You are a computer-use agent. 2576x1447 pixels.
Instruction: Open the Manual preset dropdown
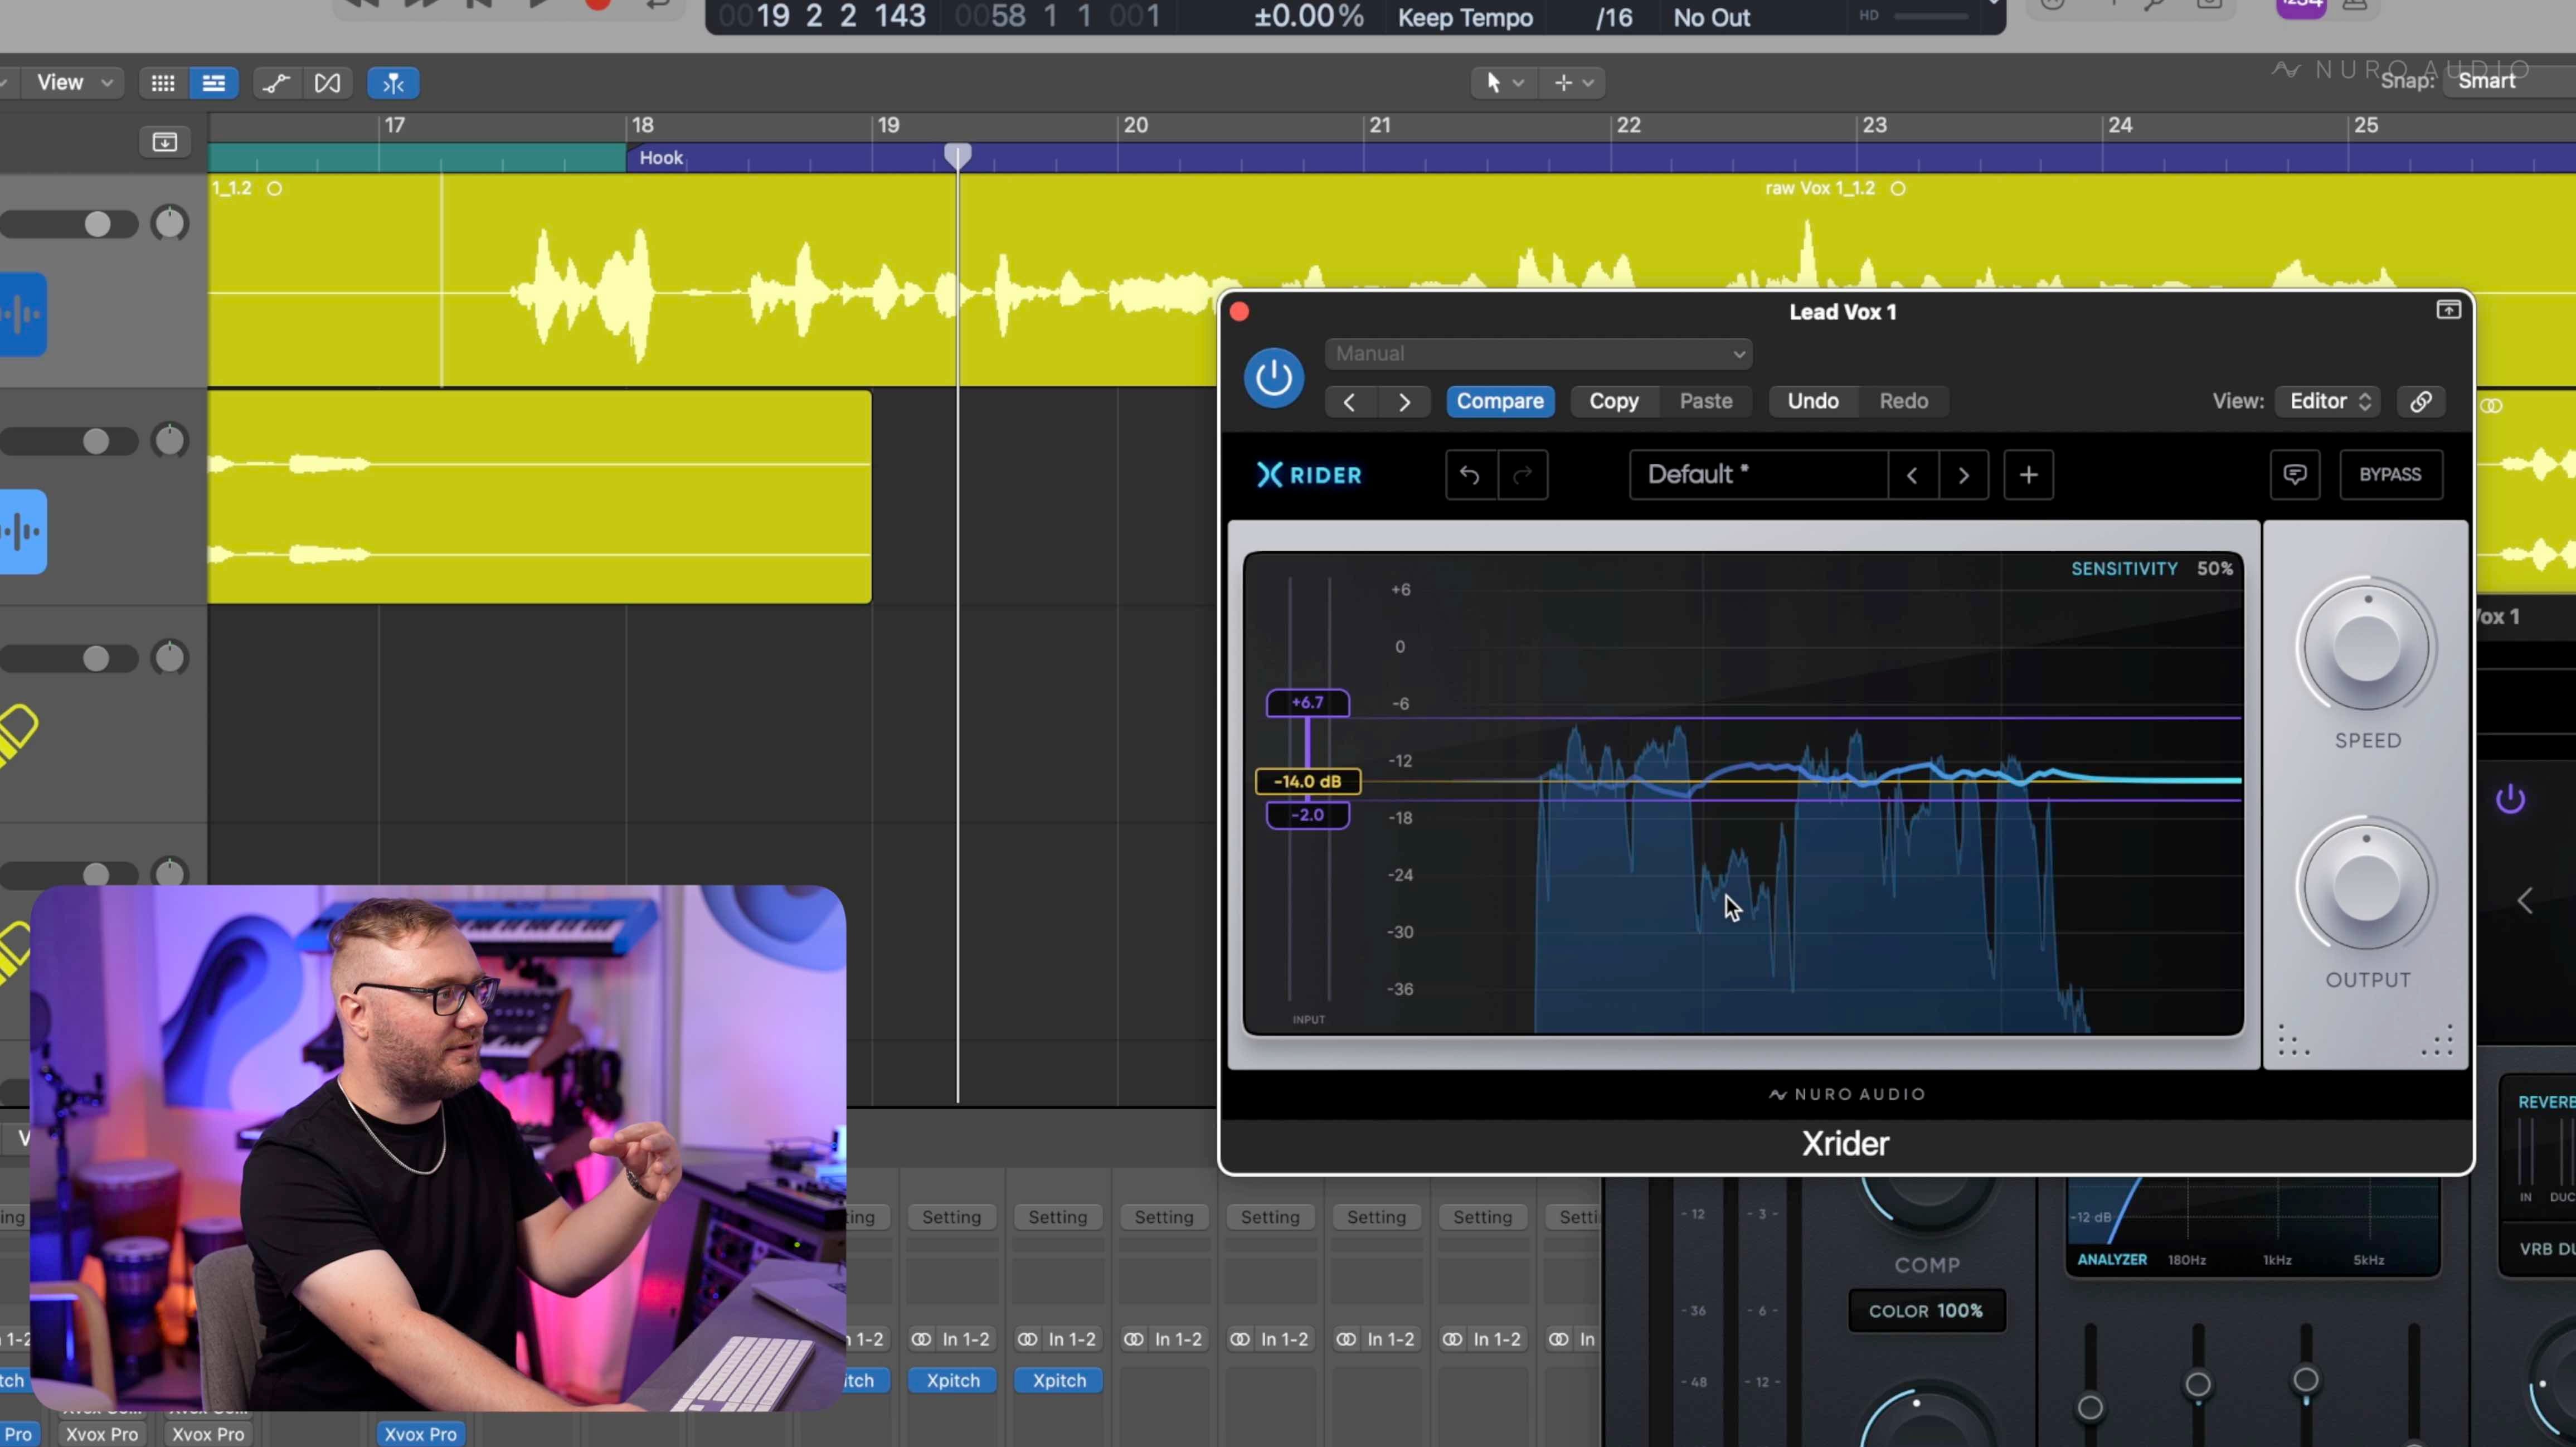1538,353
